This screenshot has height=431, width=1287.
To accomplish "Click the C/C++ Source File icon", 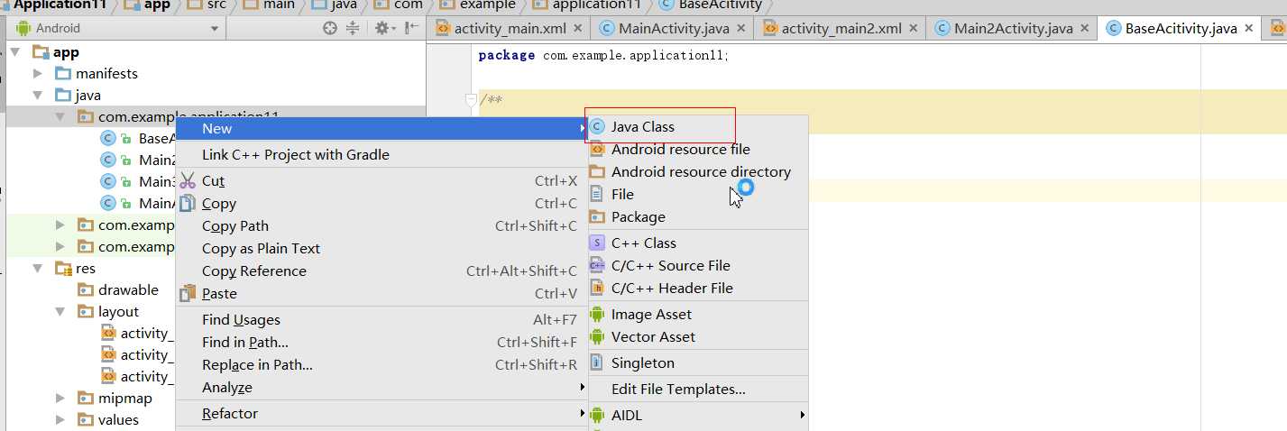I will pyautogui.click(x=597, y=266).
